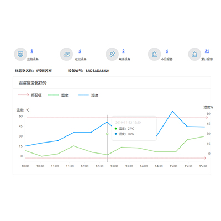Open the offline devices count link 2

pos(123,51)
